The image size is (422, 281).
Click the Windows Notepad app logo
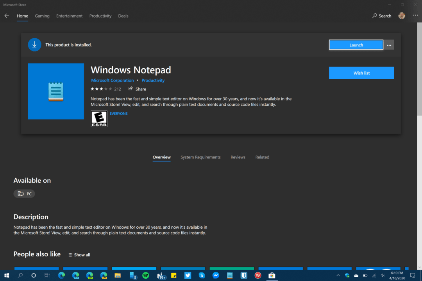55,91
